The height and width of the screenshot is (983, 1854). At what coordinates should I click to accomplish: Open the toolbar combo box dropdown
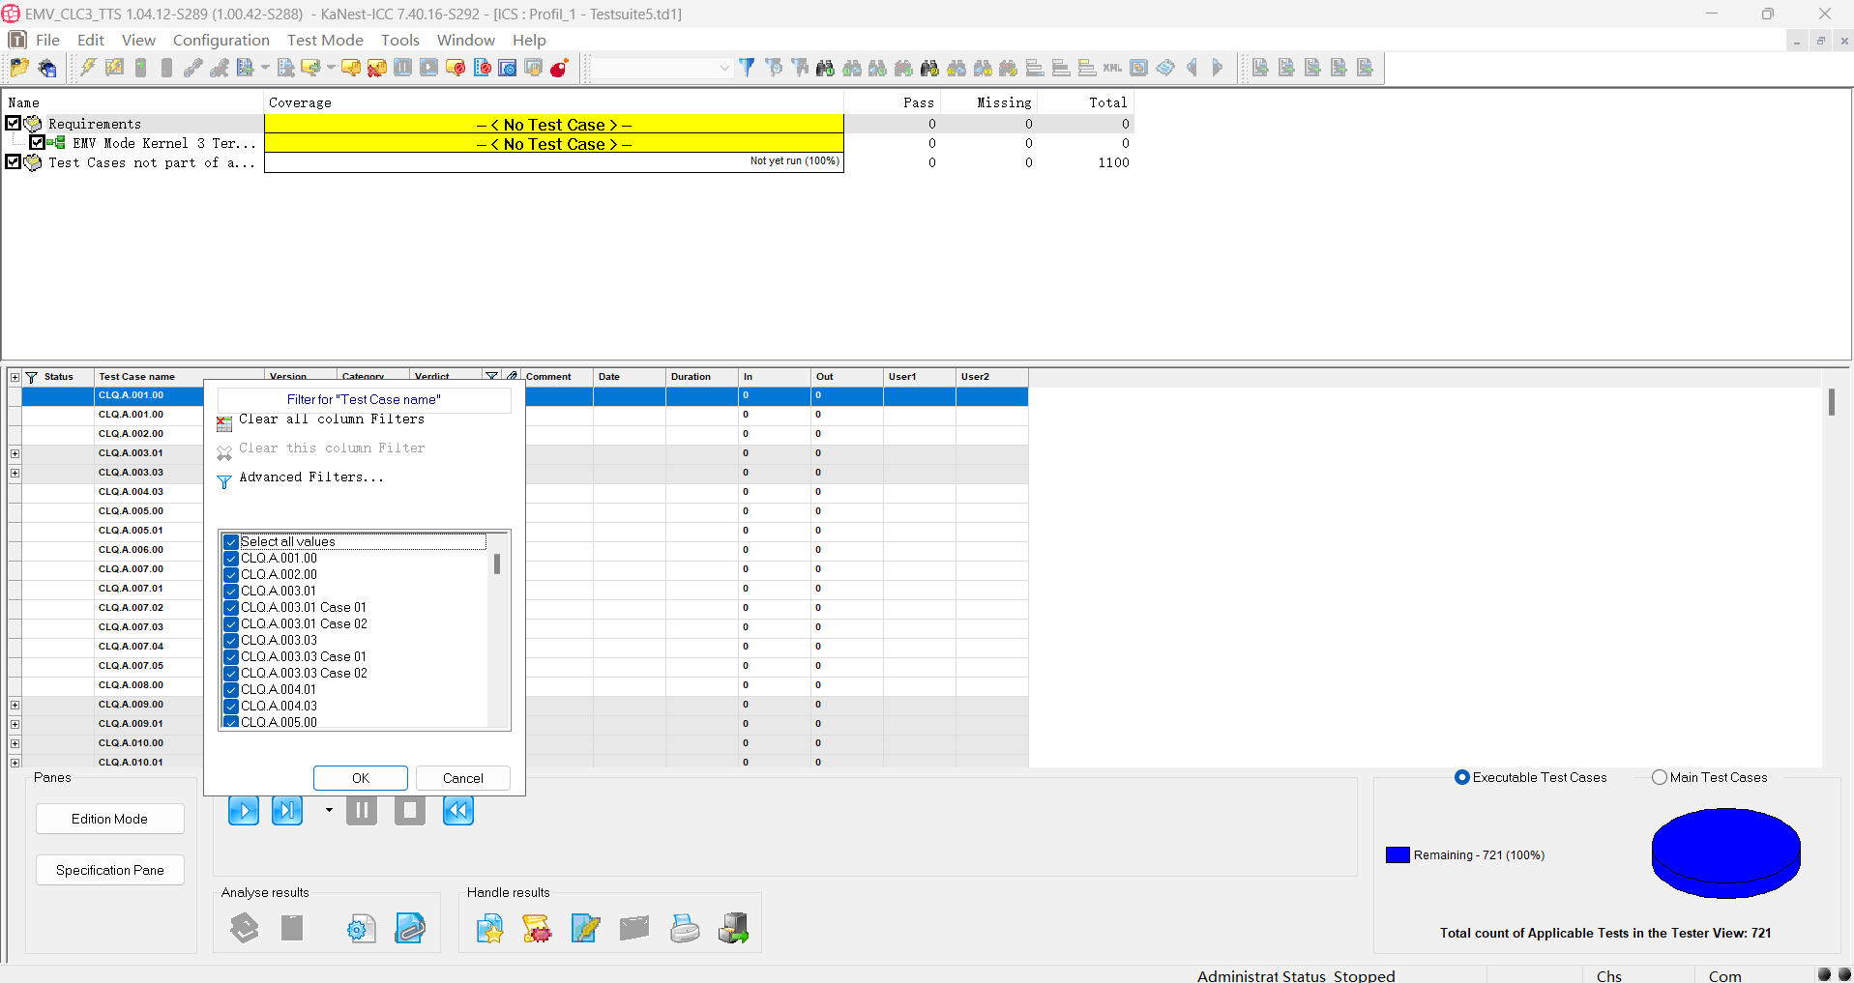[x=723, y=68]
